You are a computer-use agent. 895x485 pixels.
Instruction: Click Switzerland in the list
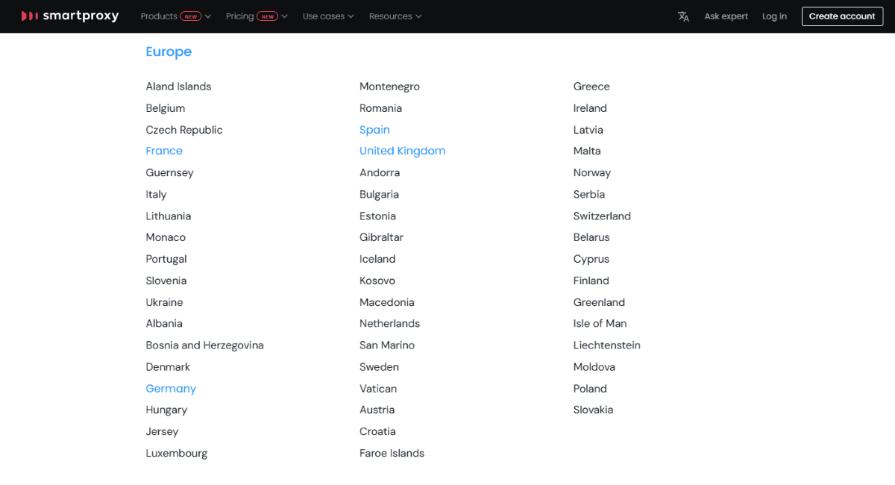[x=602, y=216]
